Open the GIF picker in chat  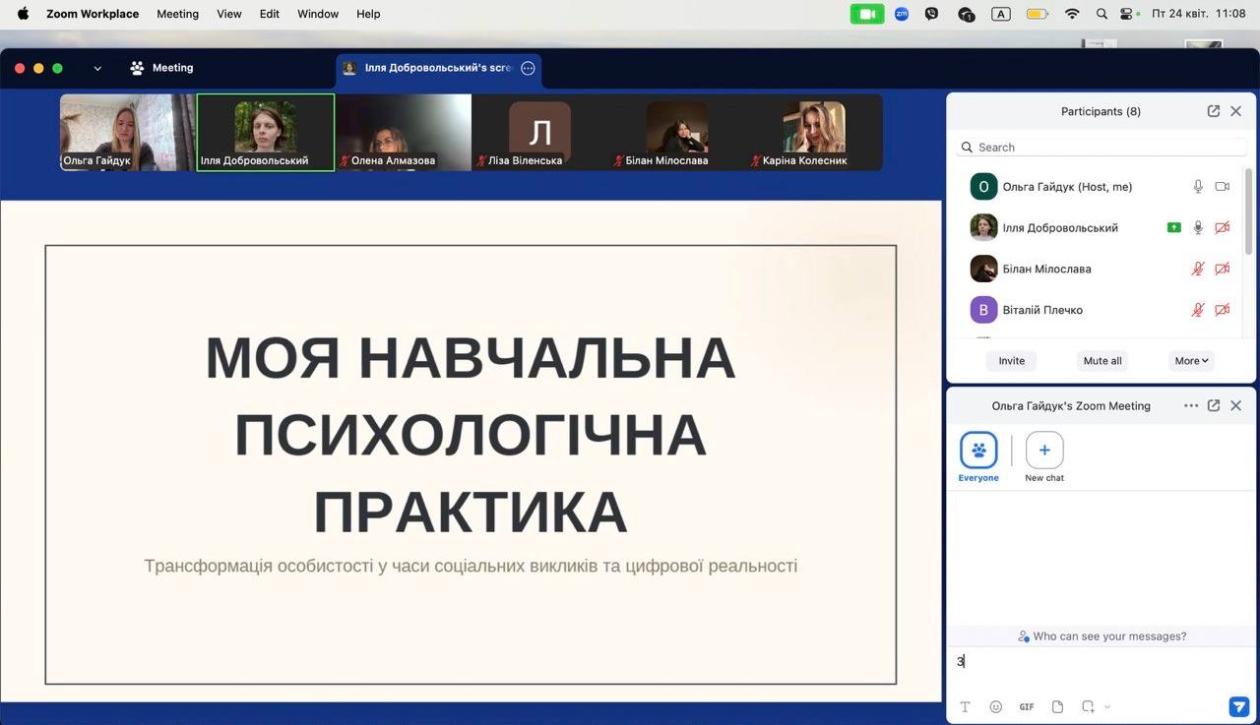(x=1027, y=706)
